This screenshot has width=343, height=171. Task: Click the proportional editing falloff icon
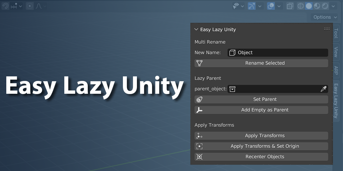click(x=39, y=6)
